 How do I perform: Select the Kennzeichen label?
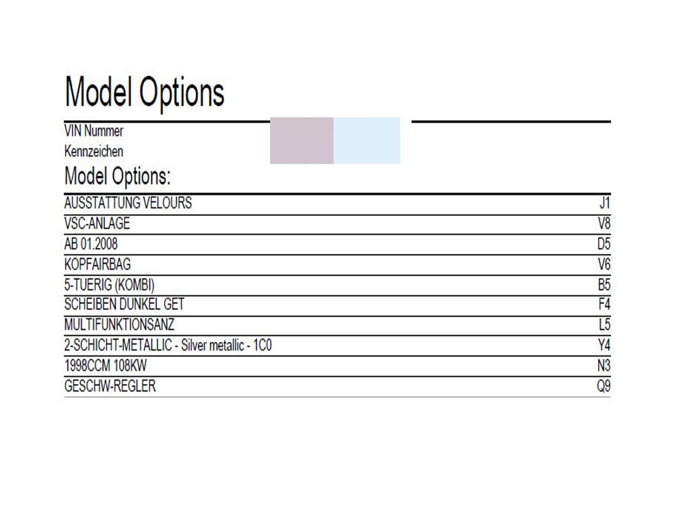[93, 151]
